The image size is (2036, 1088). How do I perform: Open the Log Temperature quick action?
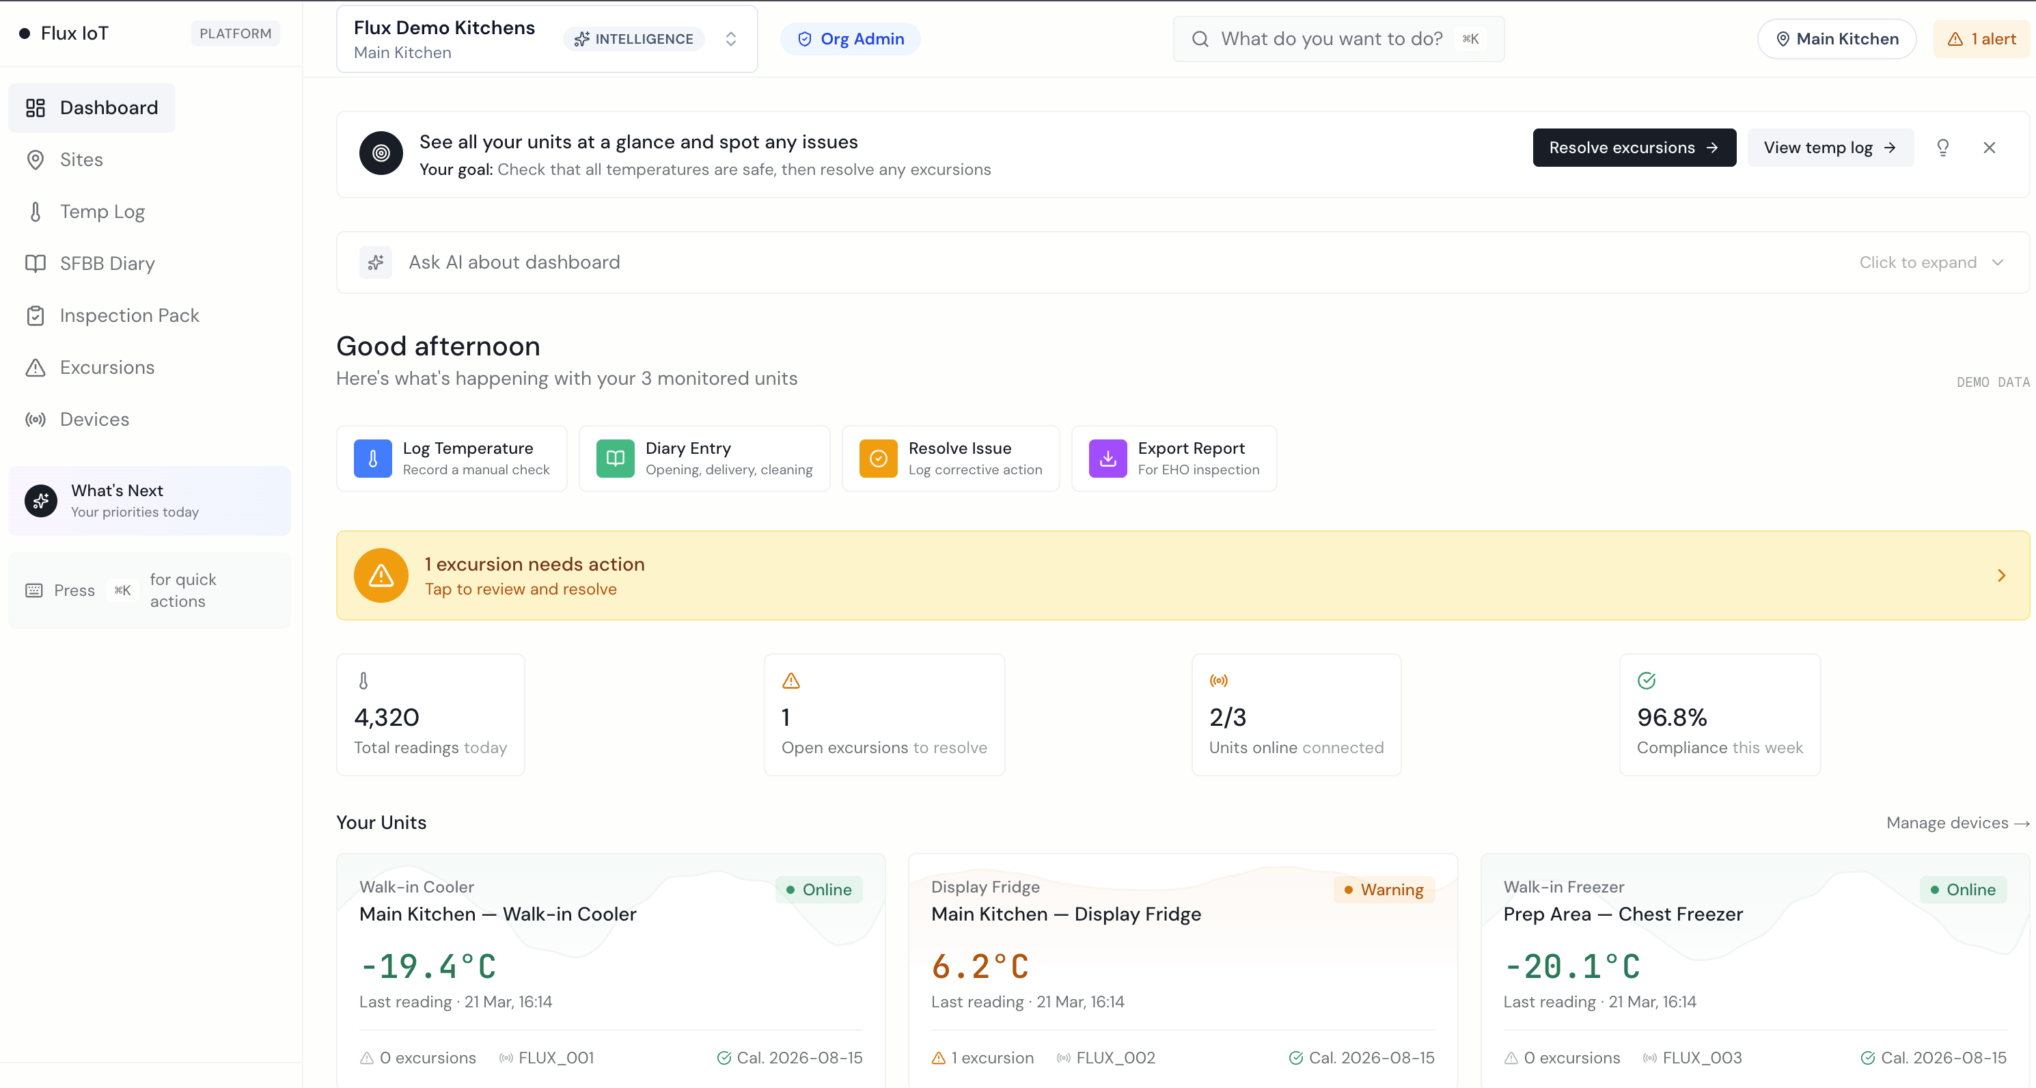coord(452,458)
